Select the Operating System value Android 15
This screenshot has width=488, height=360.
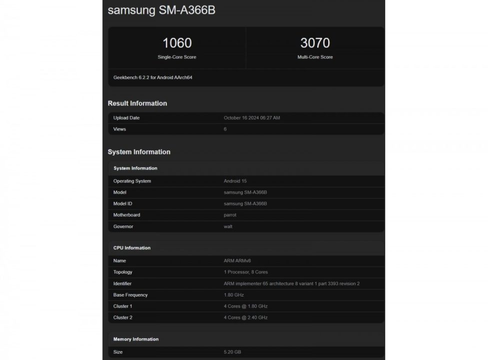pyautogui.click(x=235, y=180)
